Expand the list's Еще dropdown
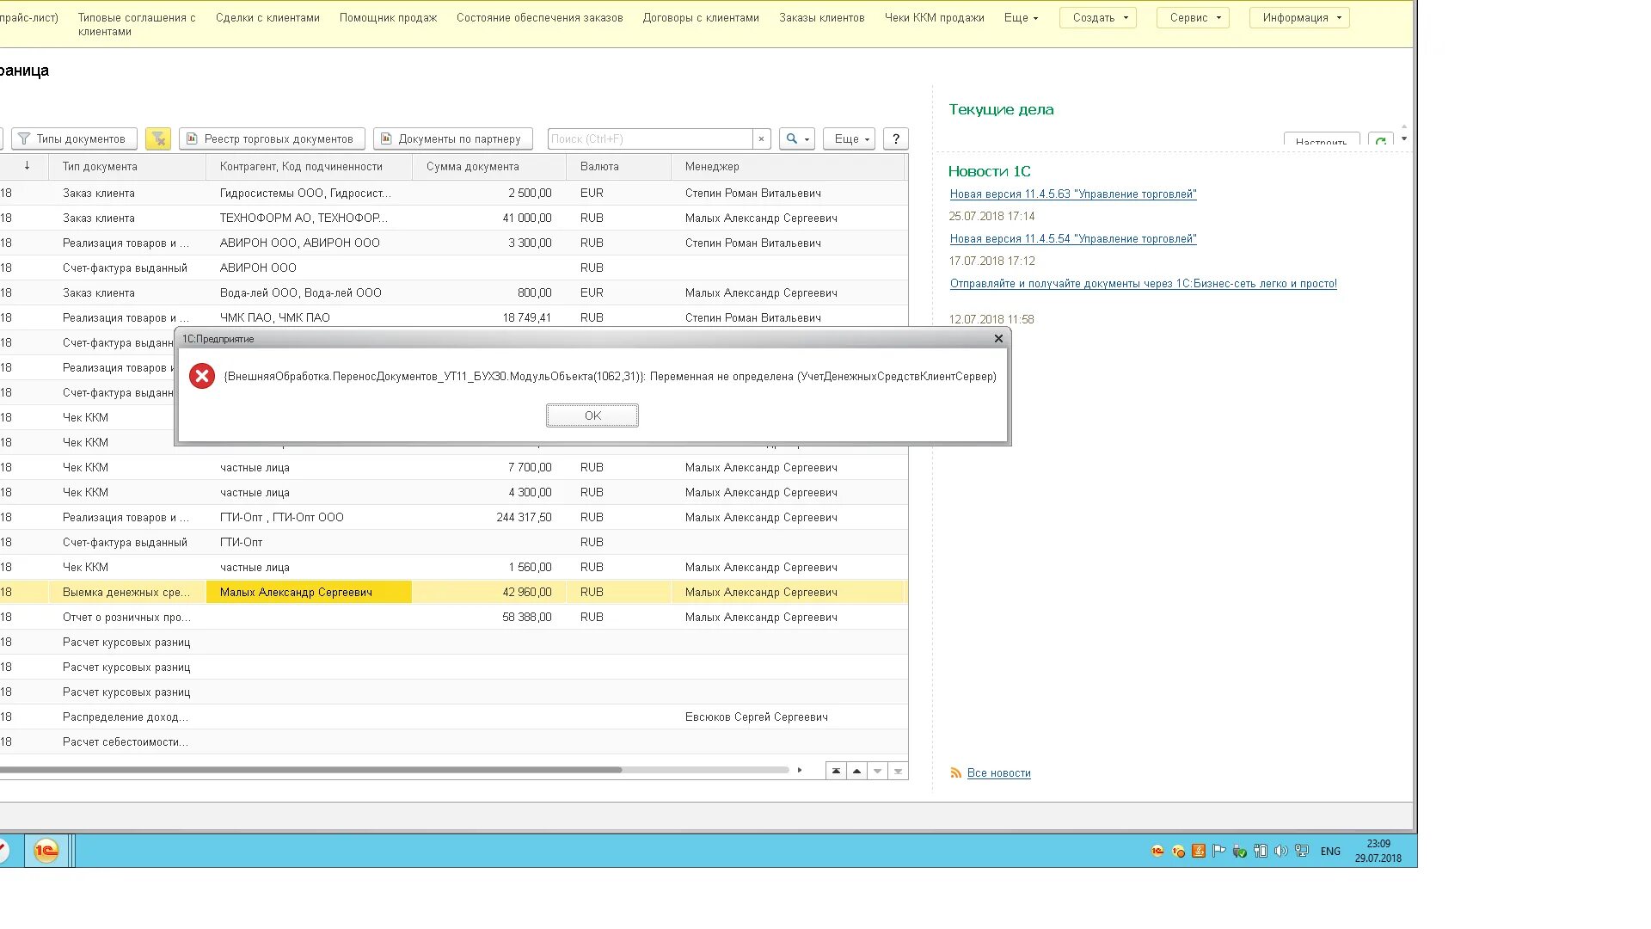This screenshot has width=1651, height=929. click(x=849, y=138)
